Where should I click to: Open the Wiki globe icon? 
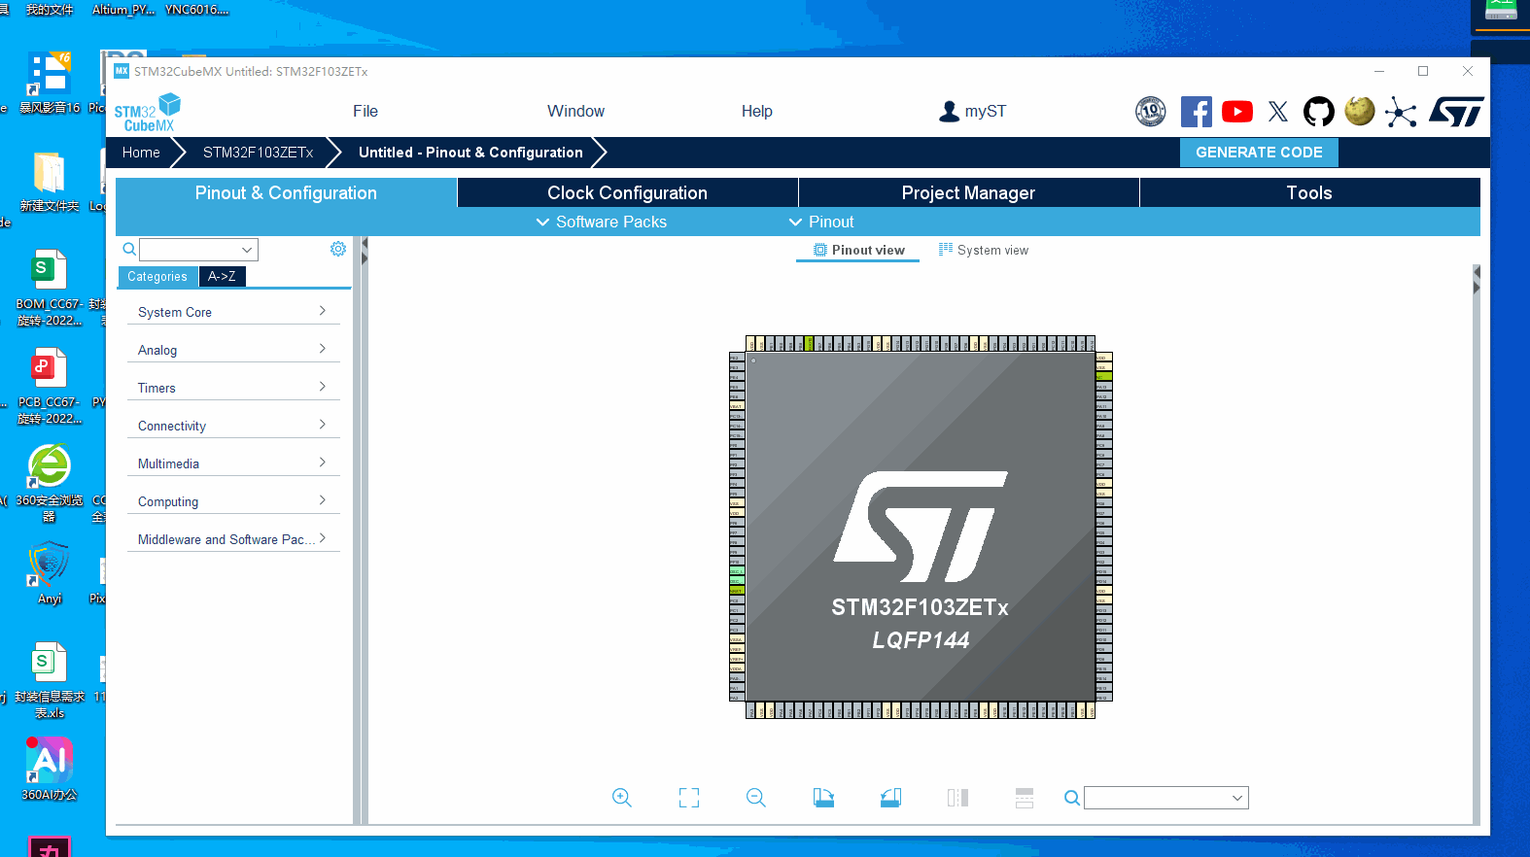(x=1360, y=112)
